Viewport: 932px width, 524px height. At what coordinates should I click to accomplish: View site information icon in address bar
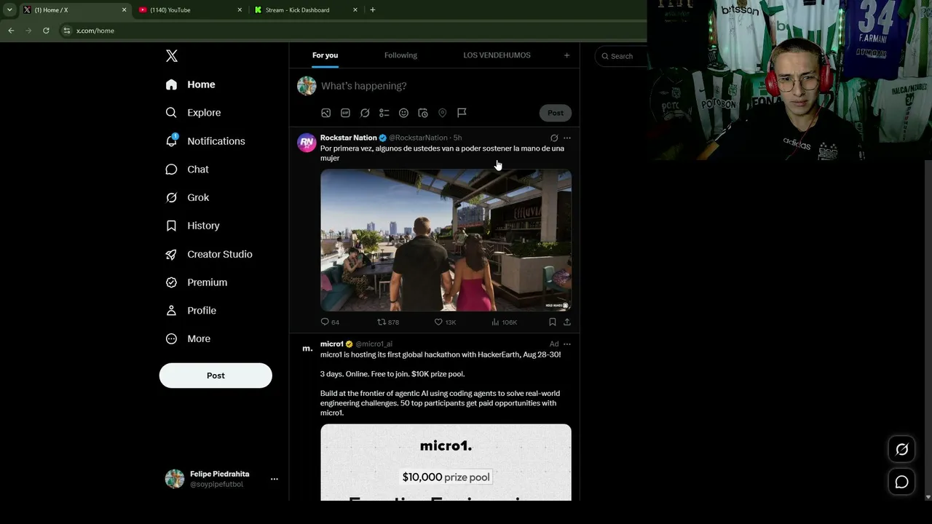pyautogui.click(x=67, y=31)
